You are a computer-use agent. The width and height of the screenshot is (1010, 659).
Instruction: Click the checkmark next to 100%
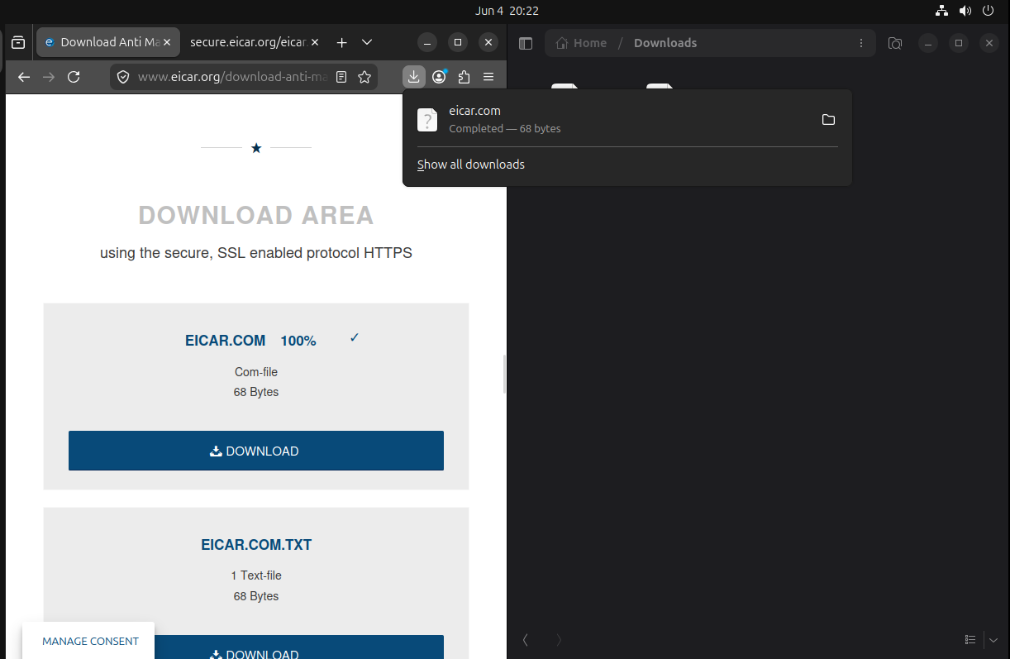tap(355, 337)
